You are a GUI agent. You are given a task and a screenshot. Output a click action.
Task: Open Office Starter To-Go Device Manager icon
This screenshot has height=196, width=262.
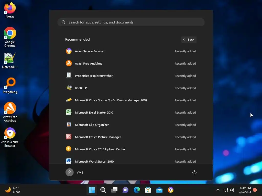click(69, 100)
